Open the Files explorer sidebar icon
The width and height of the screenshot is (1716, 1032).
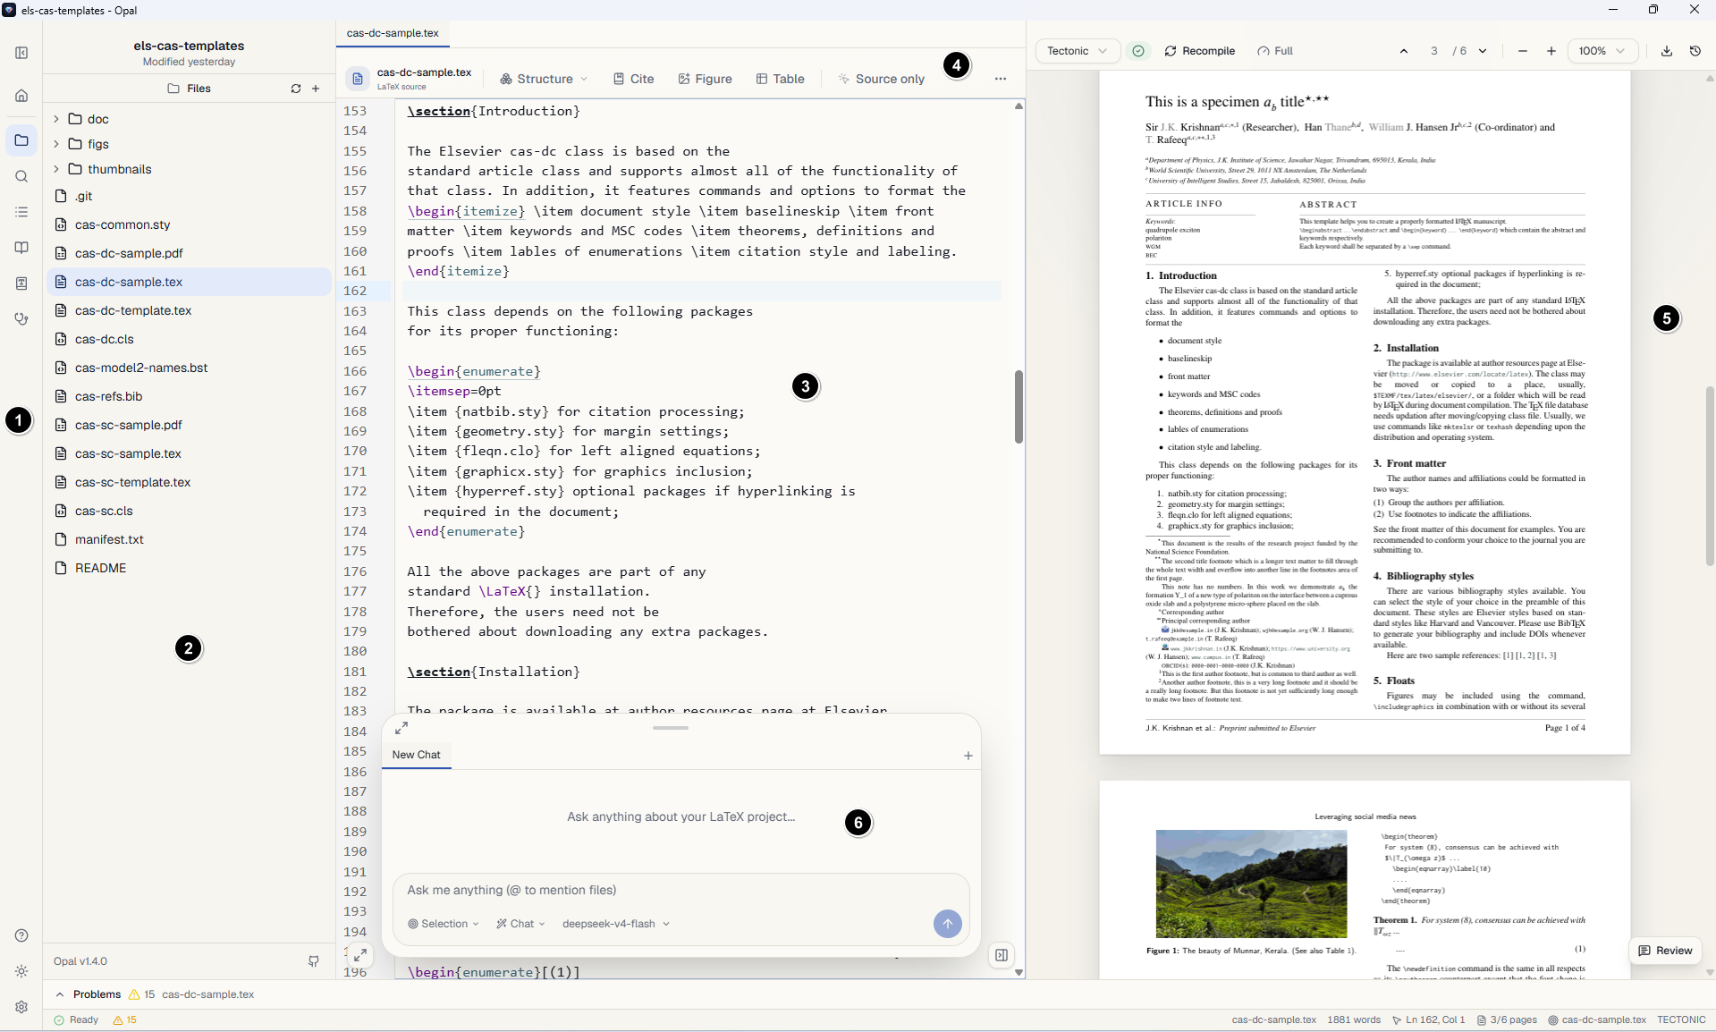(x=21, y=140)
